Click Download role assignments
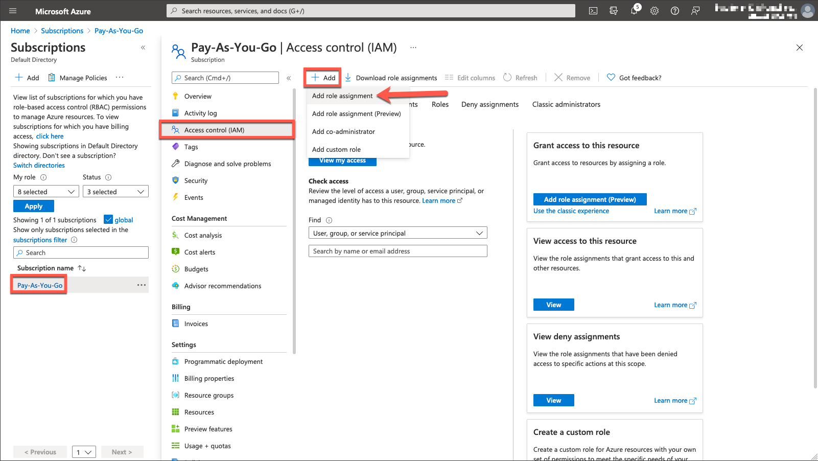Screen dimensions: 818x461 tap(391, 78)
